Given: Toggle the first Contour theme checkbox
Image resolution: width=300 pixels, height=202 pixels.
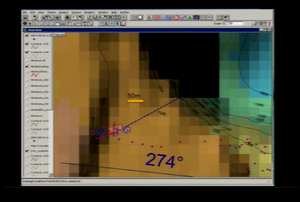Looking at the screenshot, I should pos(27,43).
